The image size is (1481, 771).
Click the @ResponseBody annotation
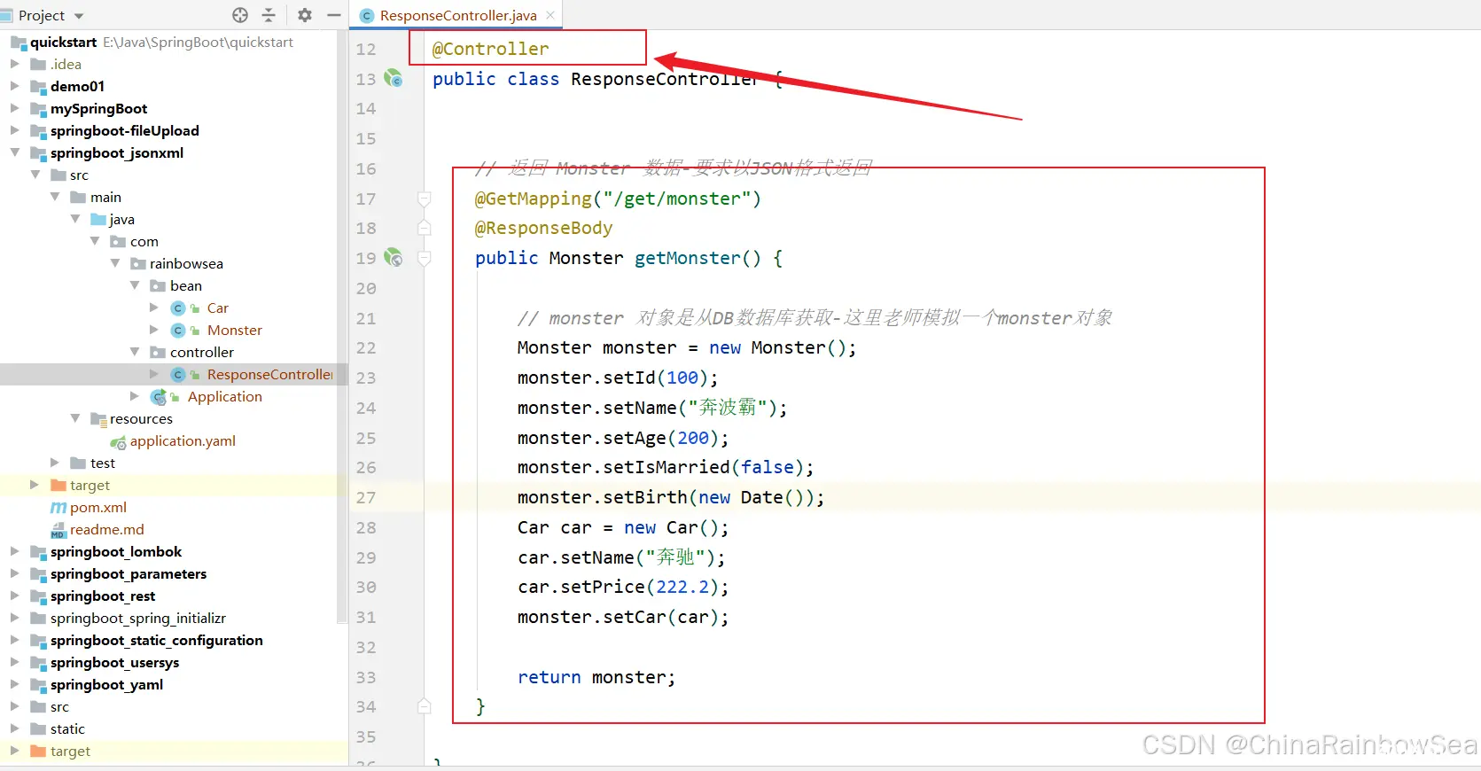click(x=543, y=228)
